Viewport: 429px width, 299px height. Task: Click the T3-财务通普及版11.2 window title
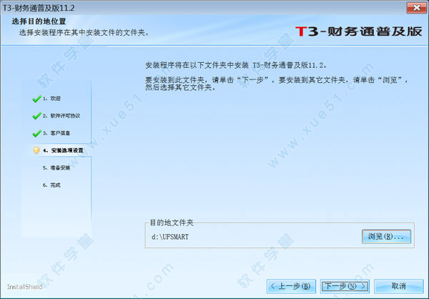(39, 8)
